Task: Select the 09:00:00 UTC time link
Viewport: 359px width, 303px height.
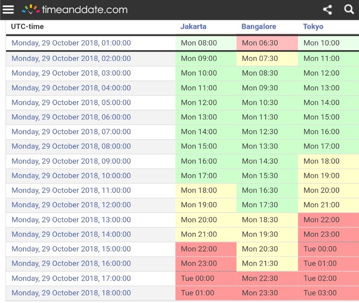Action: (x=71, y=161)
